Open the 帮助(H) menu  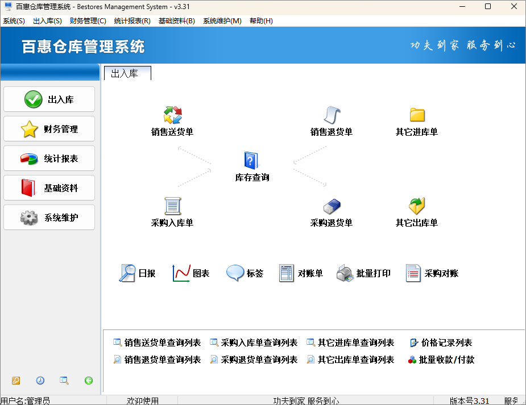[x=261, y=21]
